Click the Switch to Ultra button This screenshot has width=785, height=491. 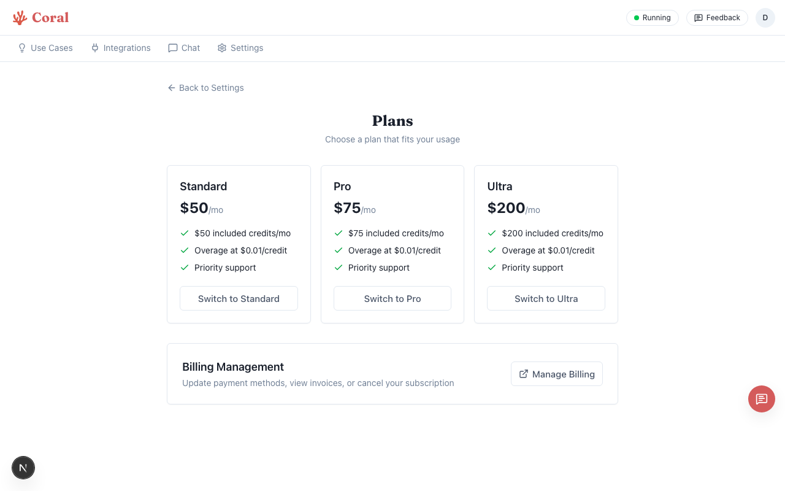[x=546, y=298]
